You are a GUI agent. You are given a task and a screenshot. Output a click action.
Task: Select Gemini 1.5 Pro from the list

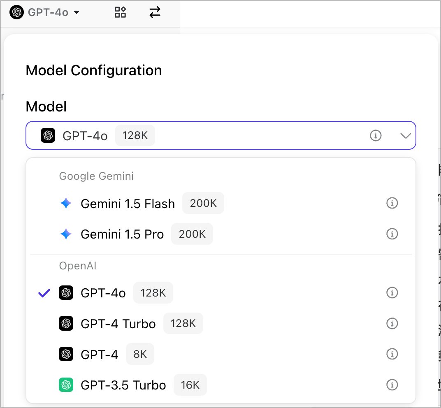click(x=122, y=234)
